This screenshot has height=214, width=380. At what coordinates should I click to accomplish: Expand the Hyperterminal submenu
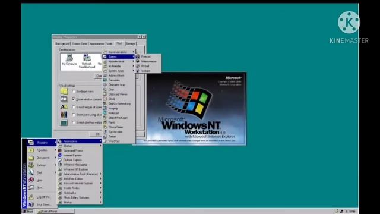pyautogui.click(x=119, y=61)
